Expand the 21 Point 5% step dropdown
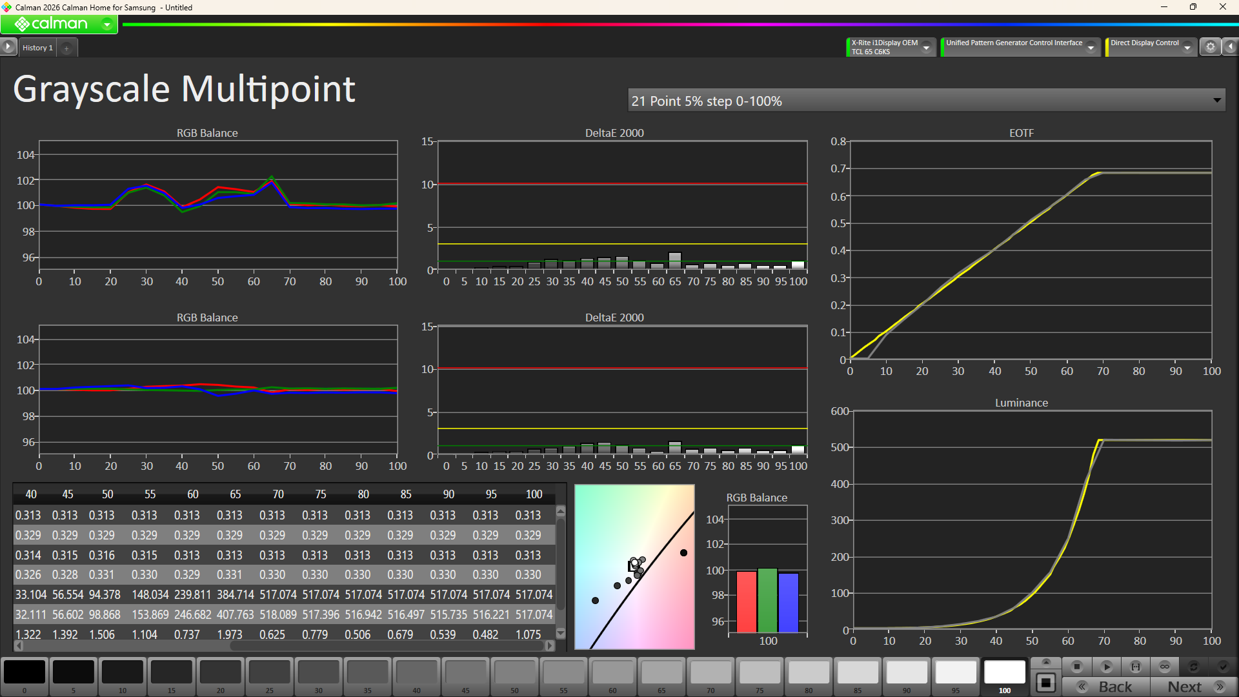 pos(1216,100)
